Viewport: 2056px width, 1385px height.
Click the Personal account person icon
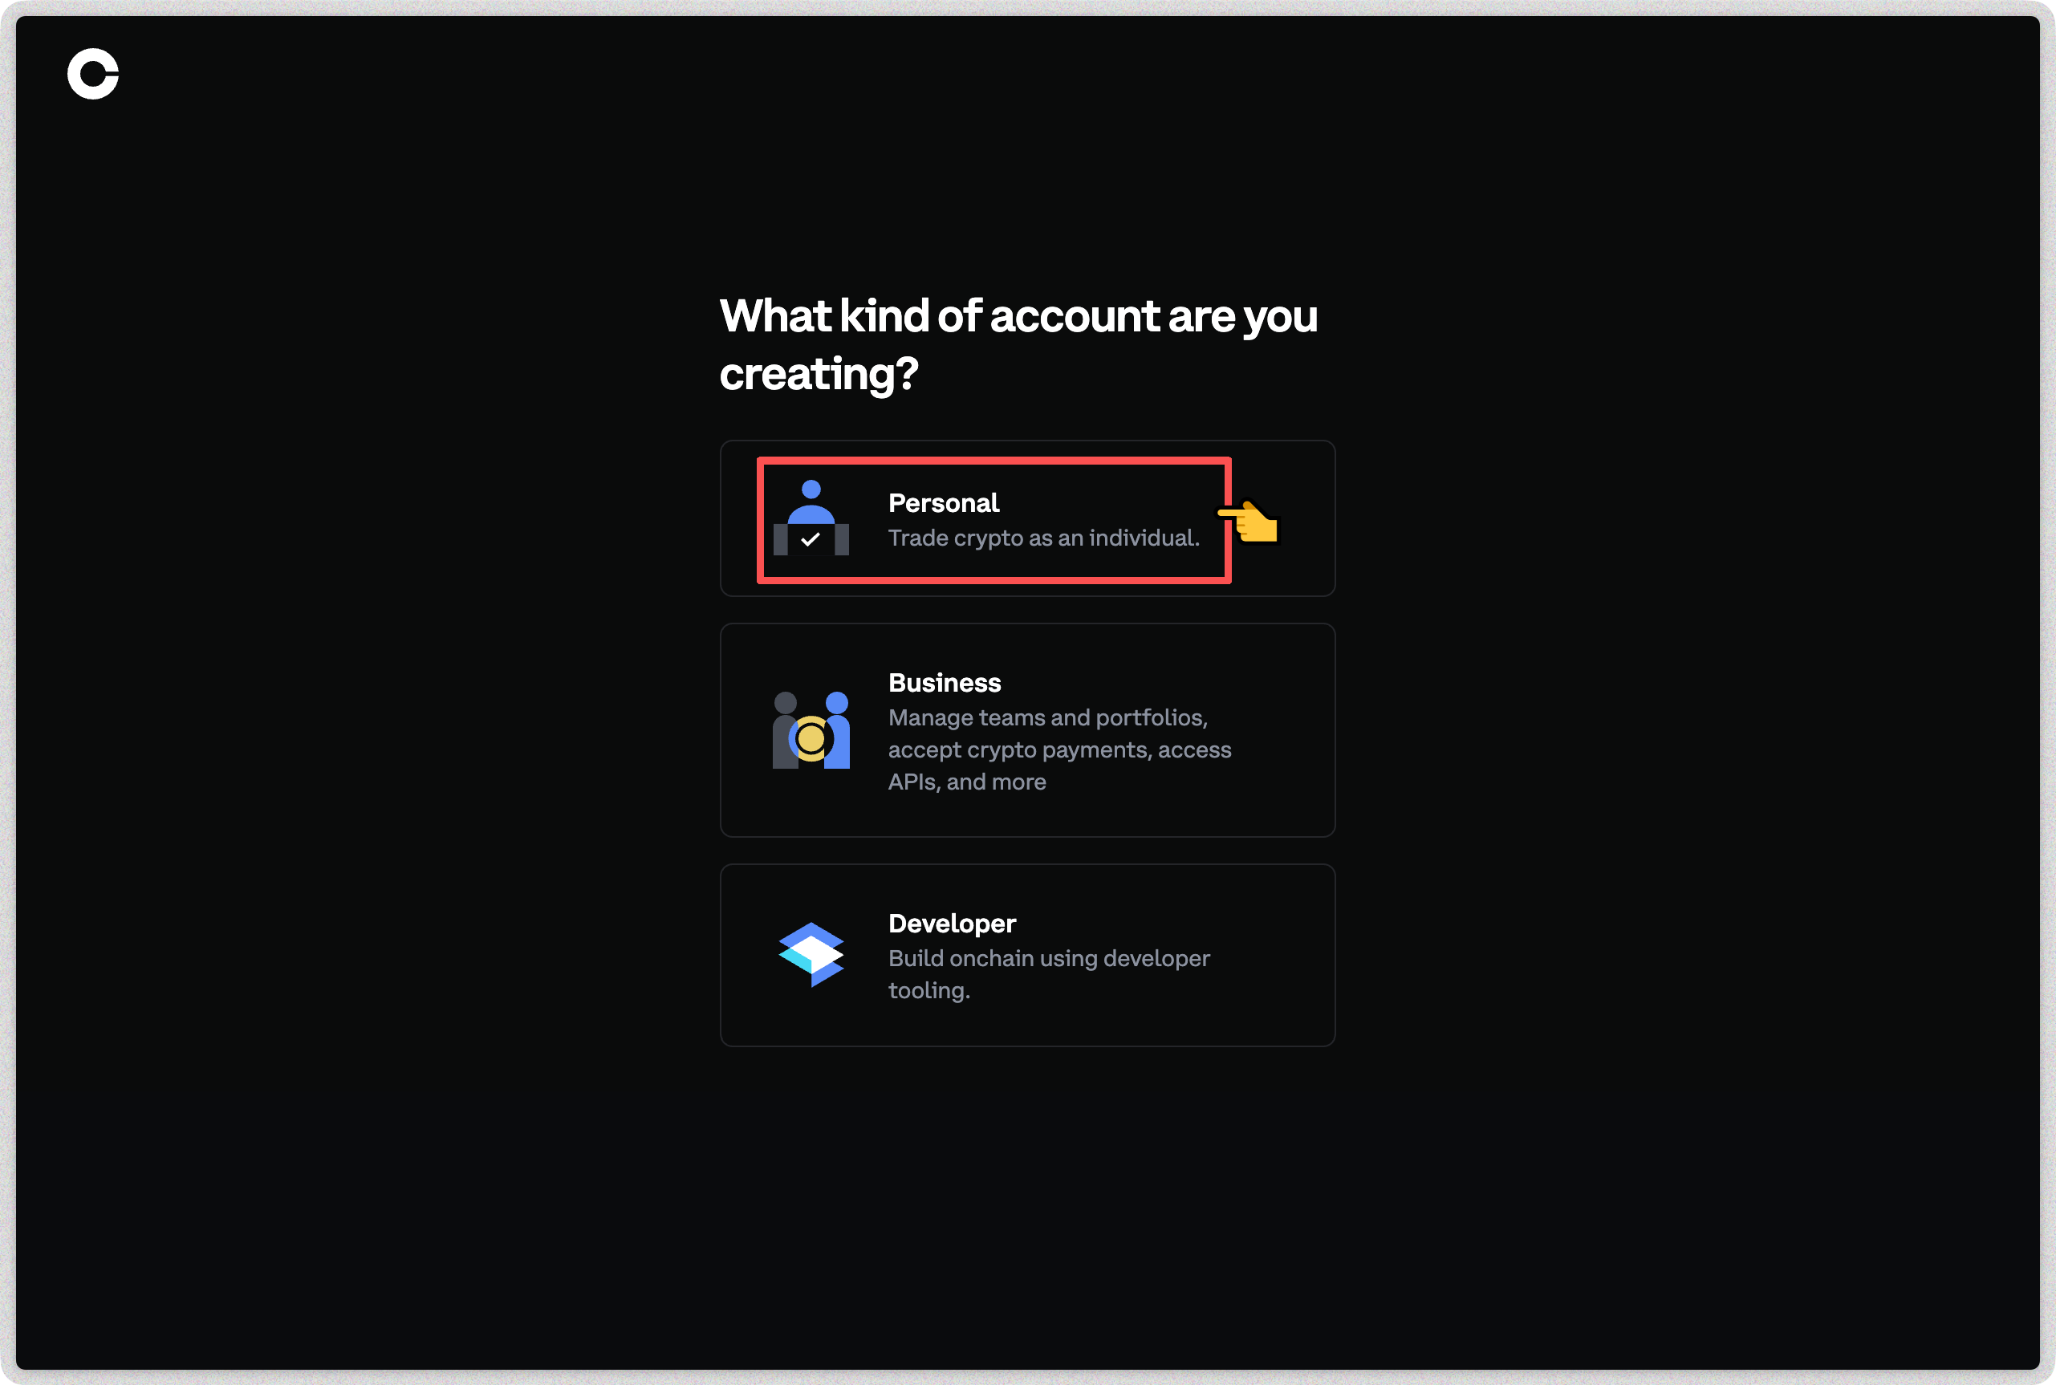(x=811, y=518)
